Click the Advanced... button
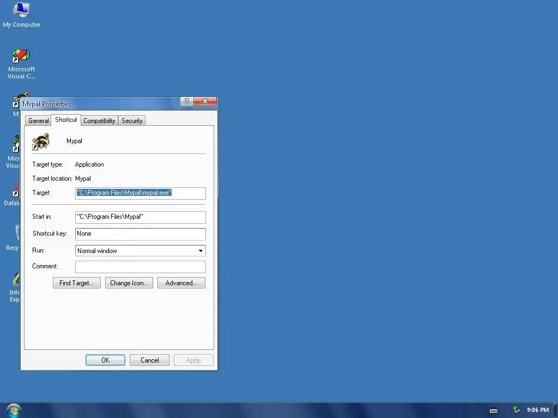Screen dimensions: 558x418 click(x=181, y=283)
